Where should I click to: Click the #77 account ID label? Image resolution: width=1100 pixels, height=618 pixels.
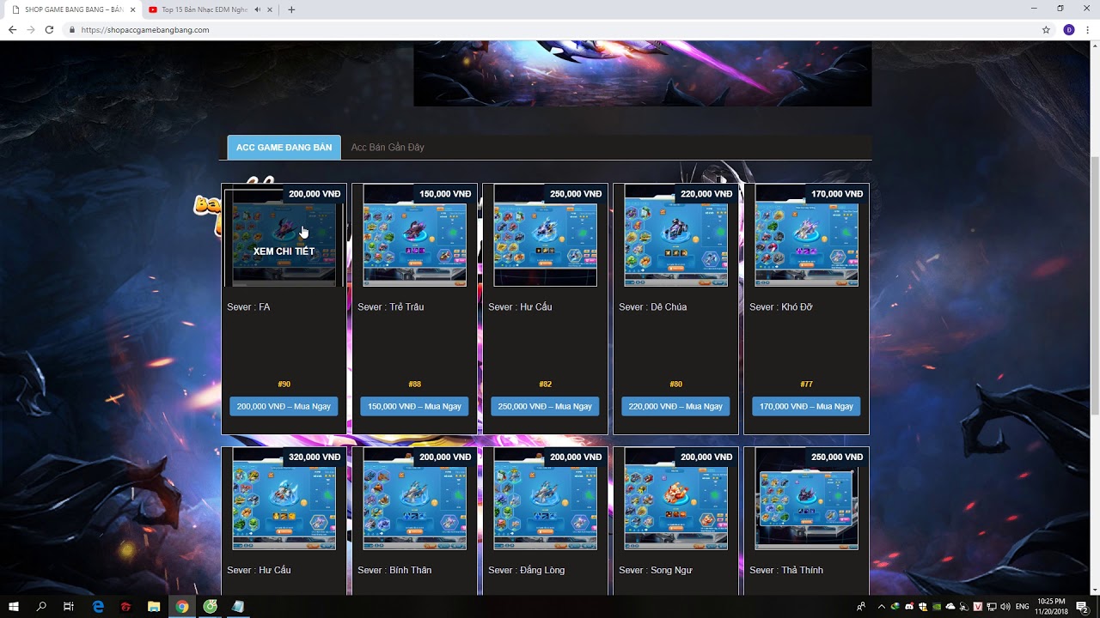tap(807, 385)
